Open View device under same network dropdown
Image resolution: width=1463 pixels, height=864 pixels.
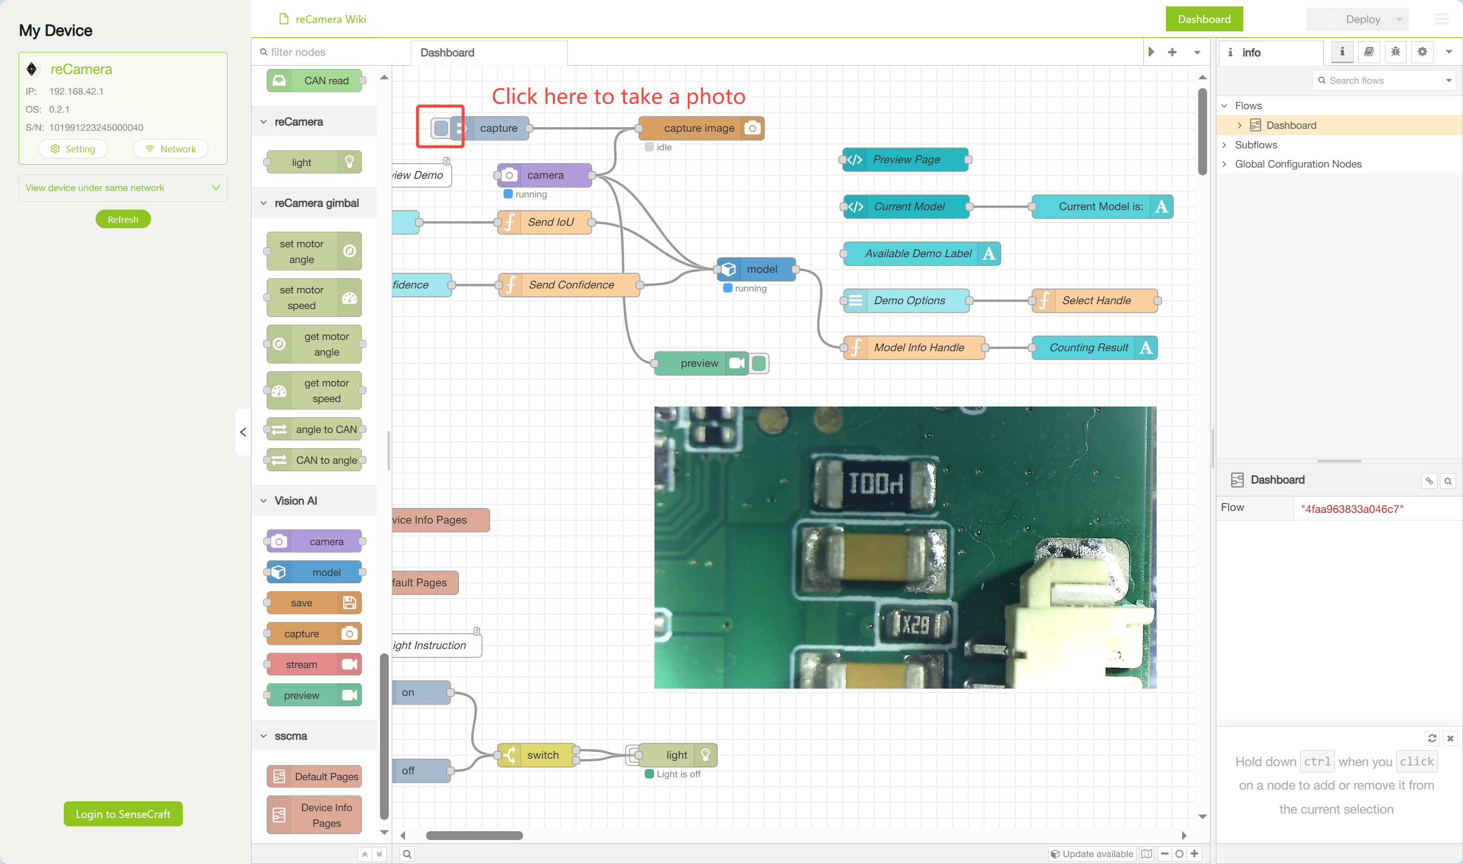click(123, 188)
